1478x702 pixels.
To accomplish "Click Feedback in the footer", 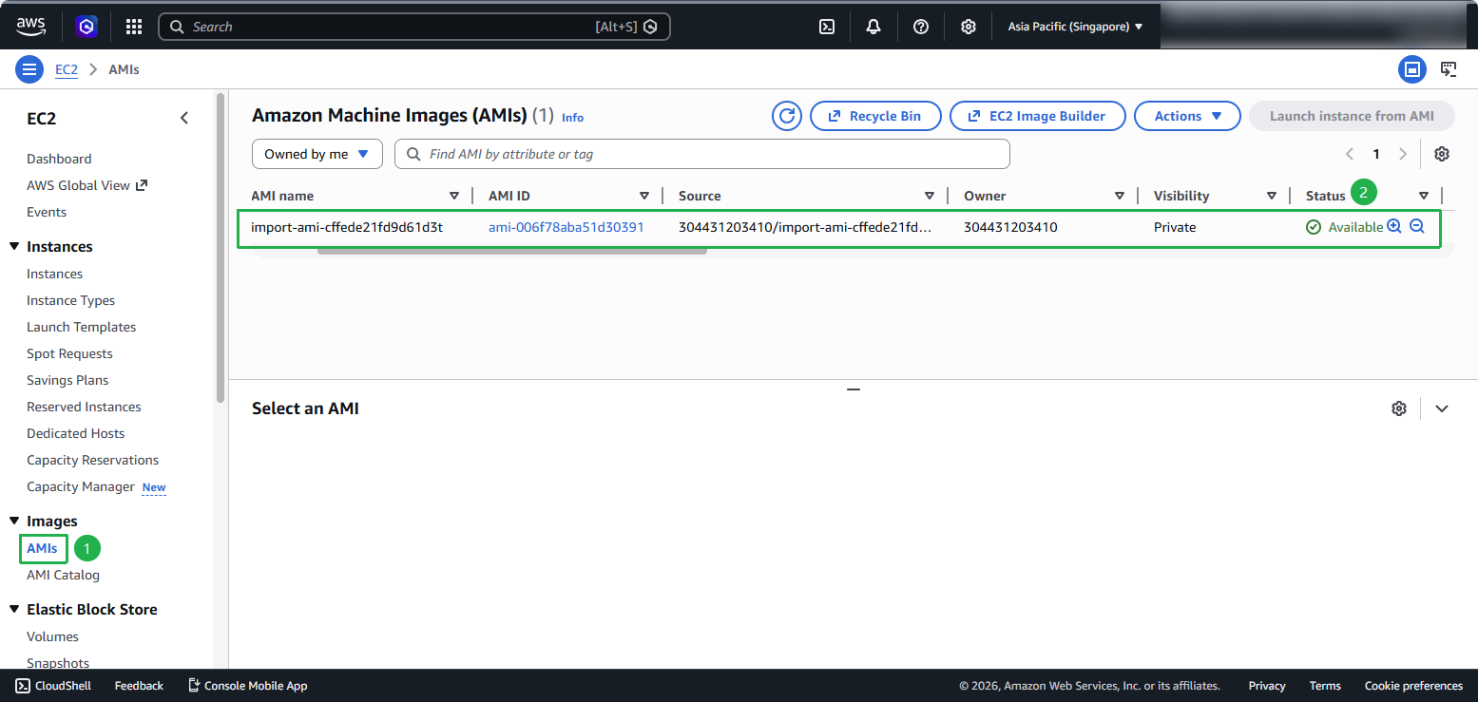I will [x=139, y=686].
